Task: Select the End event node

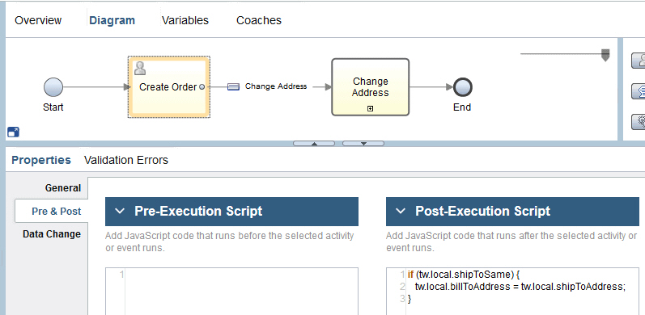Action: pyautogui.click(x=462, y=87)
